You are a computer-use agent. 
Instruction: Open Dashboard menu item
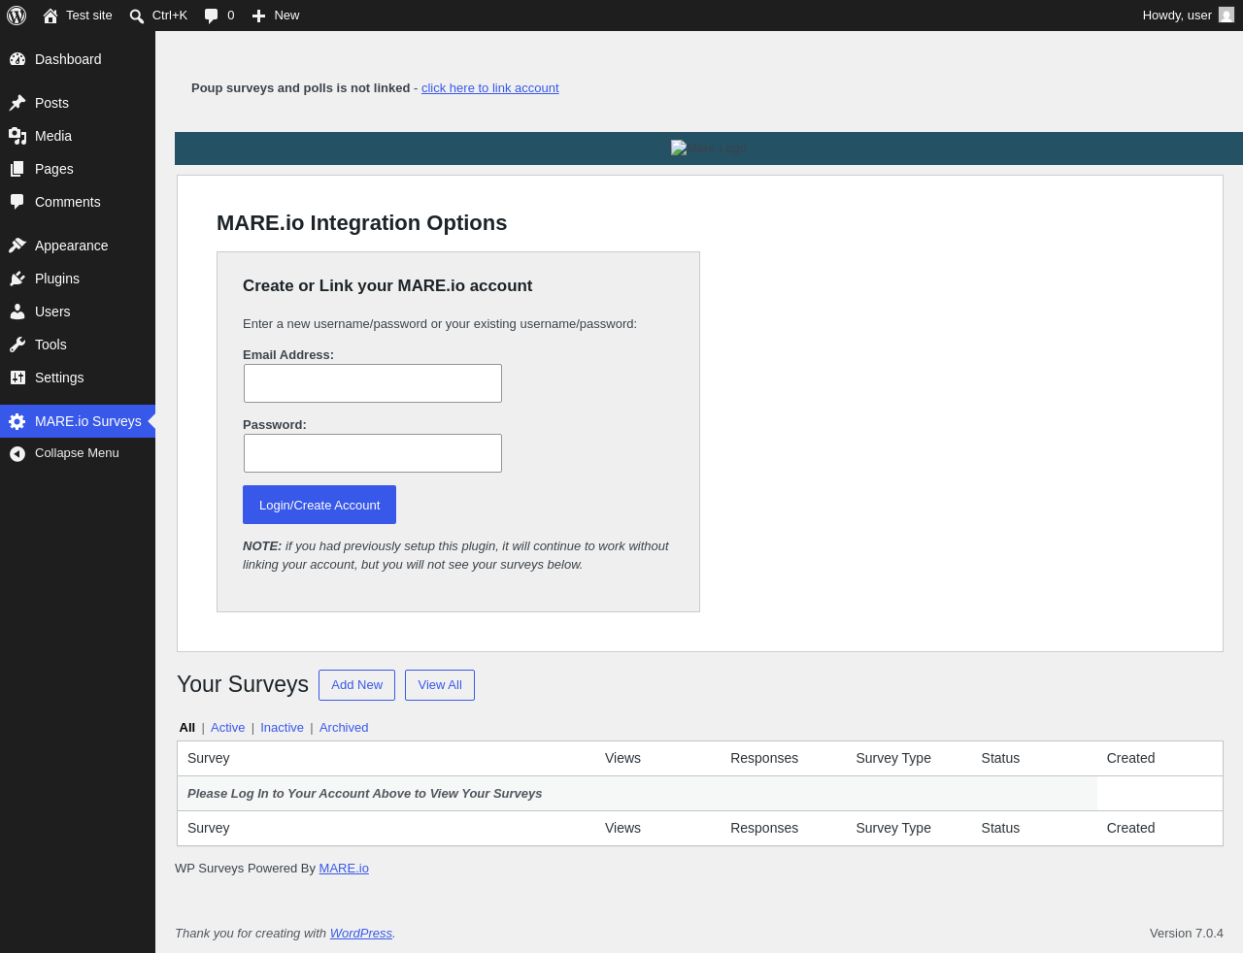[78, 59]
